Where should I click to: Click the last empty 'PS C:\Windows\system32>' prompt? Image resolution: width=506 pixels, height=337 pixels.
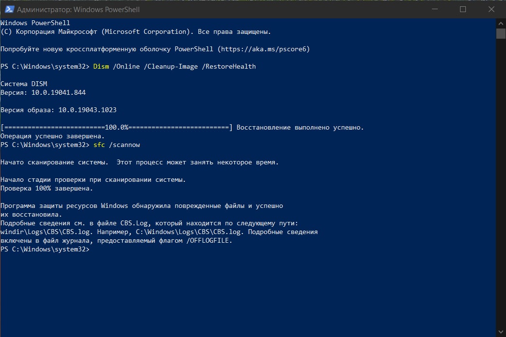[x=45, y=249]
